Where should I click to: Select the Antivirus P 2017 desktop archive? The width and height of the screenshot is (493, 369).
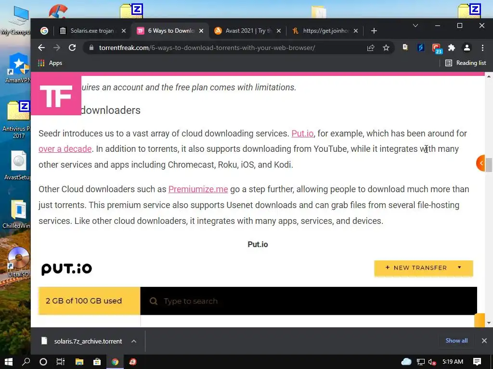[x=16, y=120]
